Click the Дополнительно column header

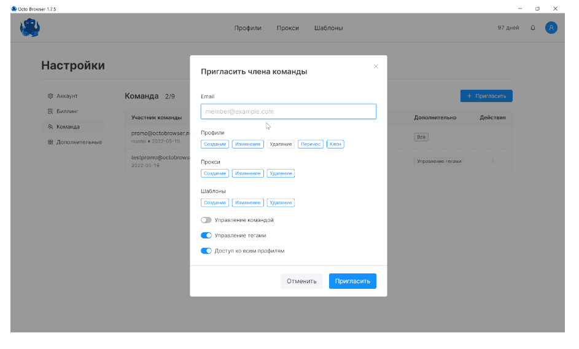pyautogui.click(x=435, y=117)
